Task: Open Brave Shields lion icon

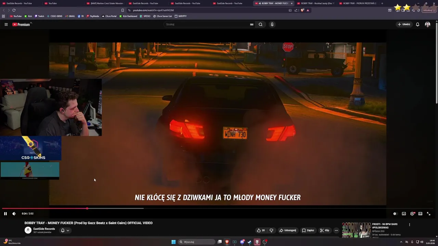Action: tap(302, 10)
